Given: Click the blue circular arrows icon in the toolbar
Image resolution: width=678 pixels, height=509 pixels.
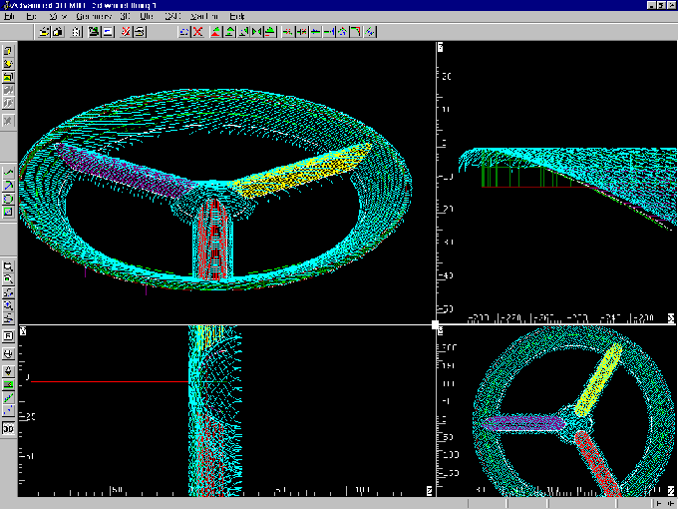Looking at the screenshot, I should (184, 32).
